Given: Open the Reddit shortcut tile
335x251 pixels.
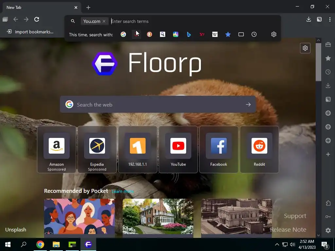Looking at the screenshot, I should [259, 149].
